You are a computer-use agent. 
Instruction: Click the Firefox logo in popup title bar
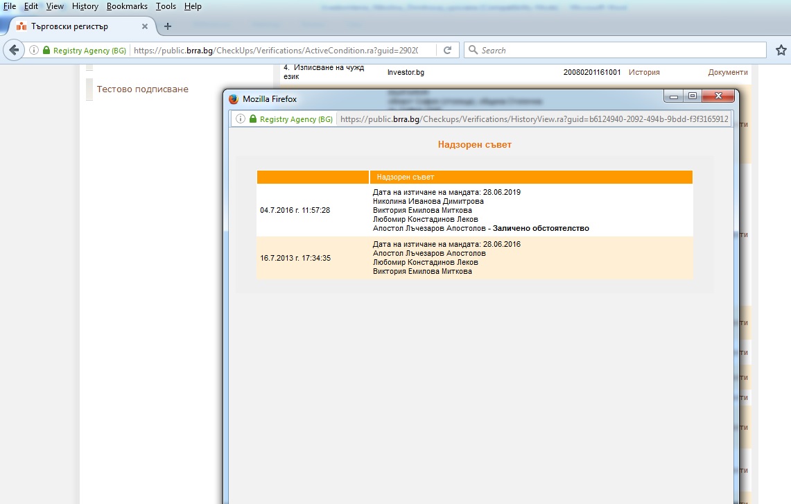click(x=234, y=99)
